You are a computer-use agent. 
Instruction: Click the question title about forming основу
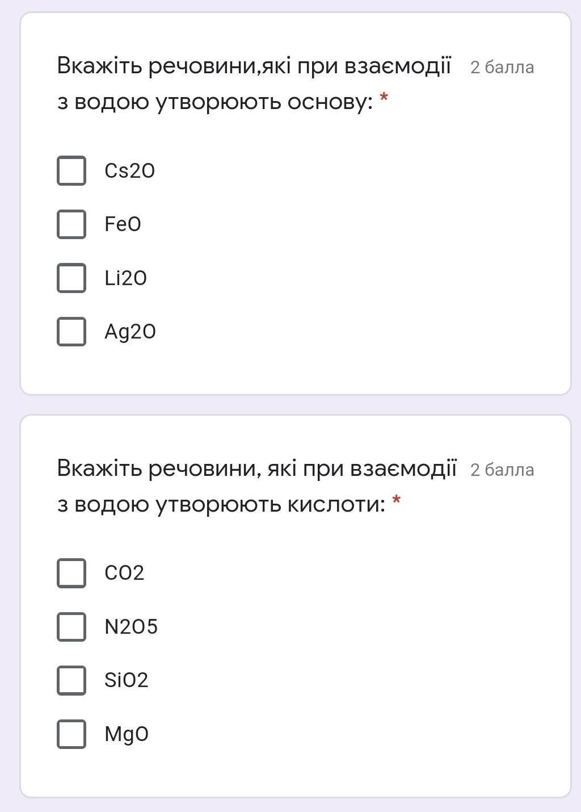tap(254, 84)
